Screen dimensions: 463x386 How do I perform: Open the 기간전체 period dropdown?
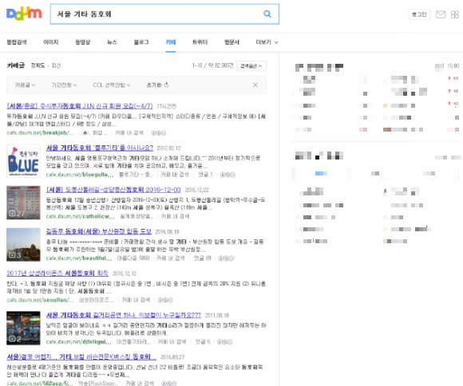click(64, 85)
